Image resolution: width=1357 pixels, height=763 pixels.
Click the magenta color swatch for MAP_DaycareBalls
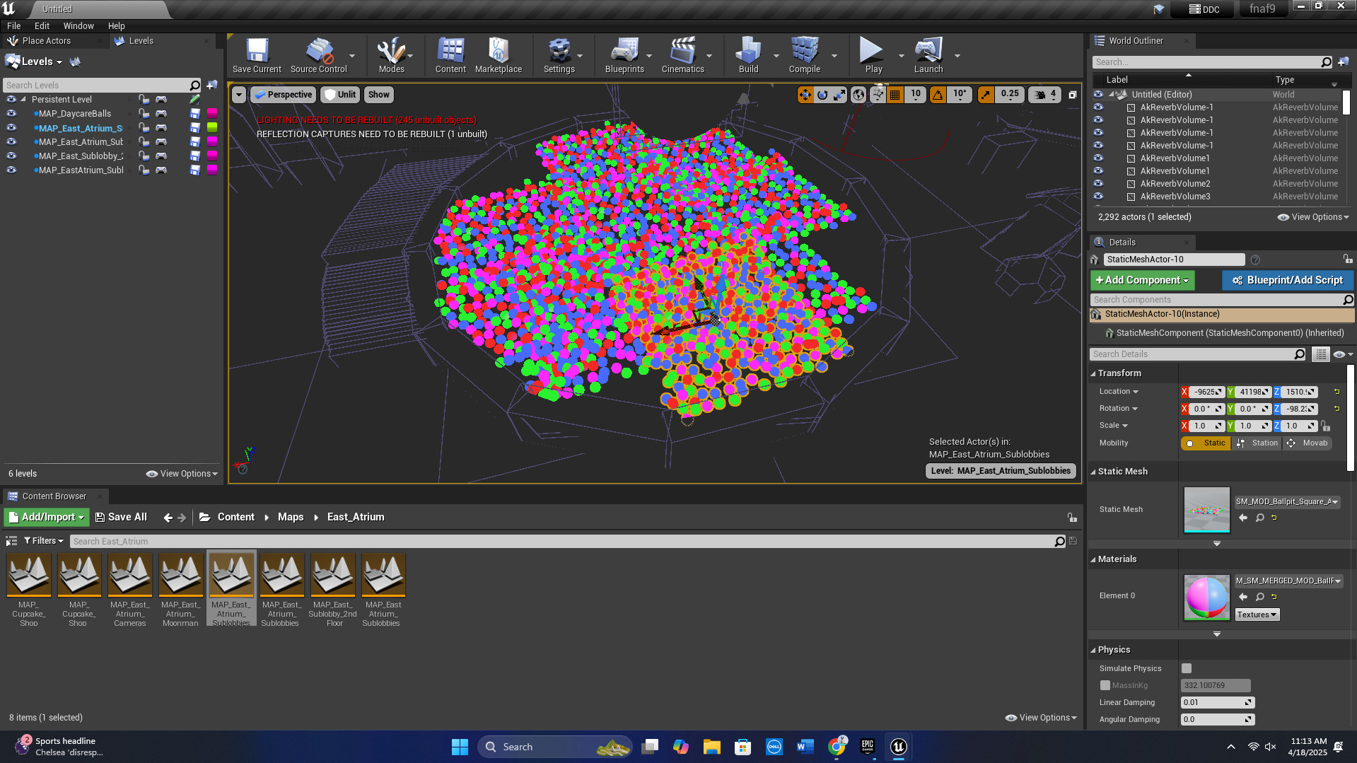click(x=212, y=113)
